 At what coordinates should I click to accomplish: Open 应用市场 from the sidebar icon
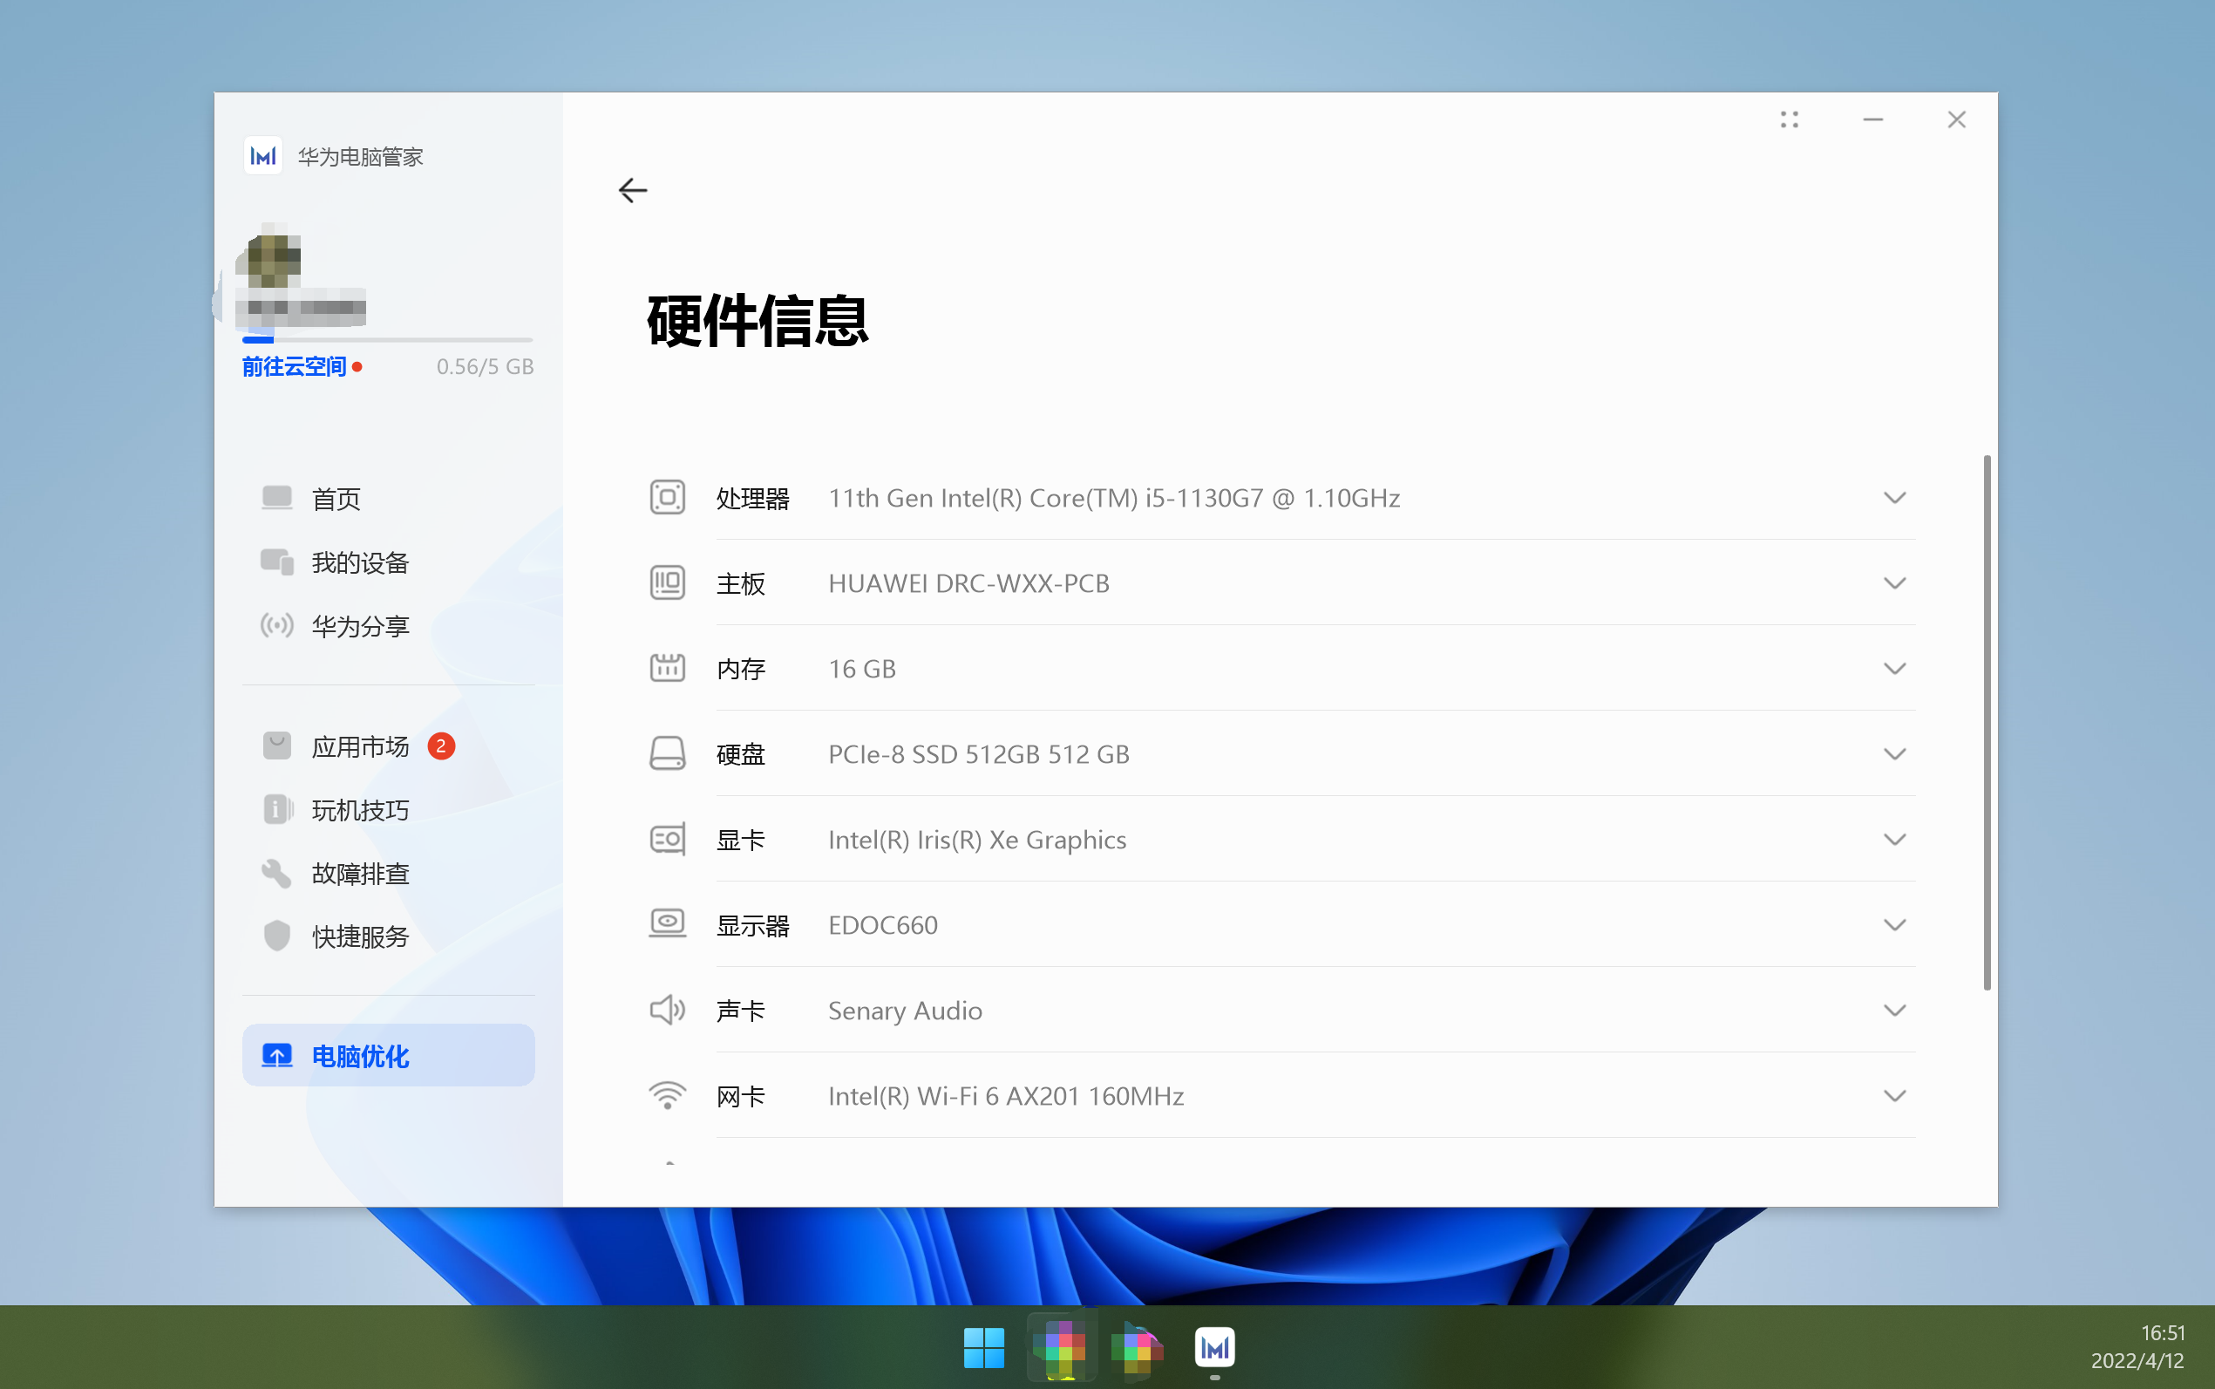pos(276,745)
